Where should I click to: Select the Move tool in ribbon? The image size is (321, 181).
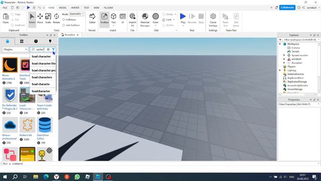coord(40,18)
